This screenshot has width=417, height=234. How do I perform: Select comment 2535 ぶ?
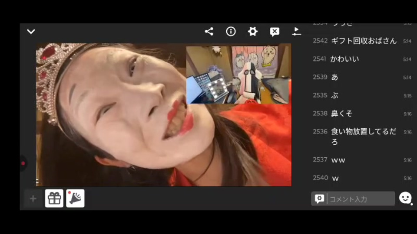362,95
